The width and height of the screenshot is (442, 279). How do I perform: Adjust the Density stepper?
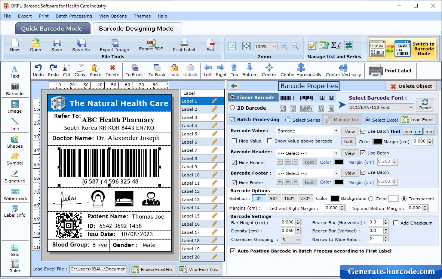298,231
